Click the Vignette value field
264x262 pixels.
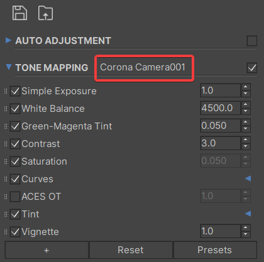(x=220, y=231)
